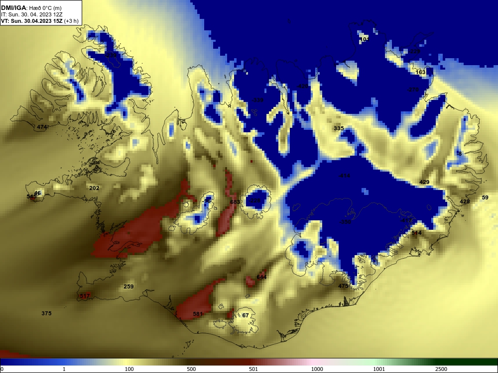This screenshot has height=373, width=498.
Task: Click the 1001 label on the color scale
Action: 379,369
